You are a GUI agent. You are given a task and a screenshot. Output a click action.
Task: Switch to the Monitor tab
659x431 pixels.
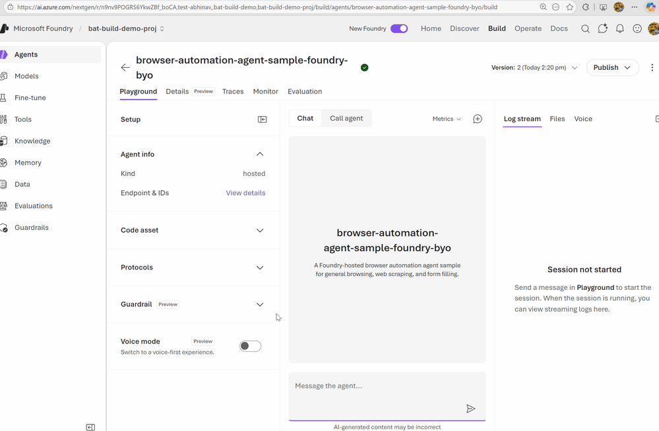(266, 92)
